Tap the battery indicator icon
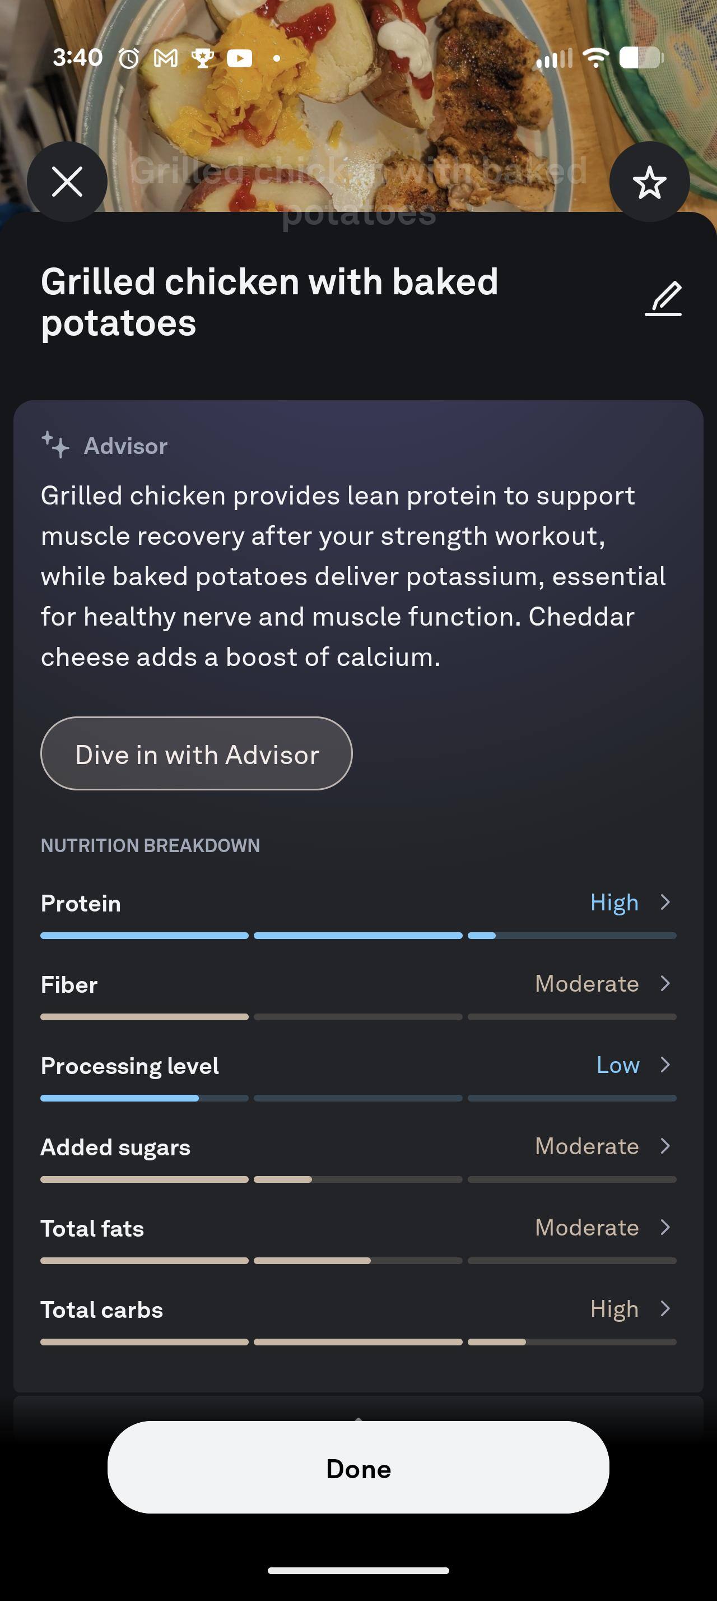 click(641, 58)
